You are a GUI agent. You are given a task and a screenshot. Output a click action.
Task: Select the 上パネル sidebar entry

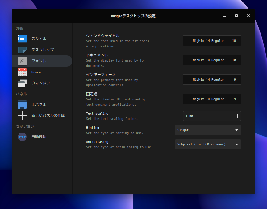pos(42,104)
